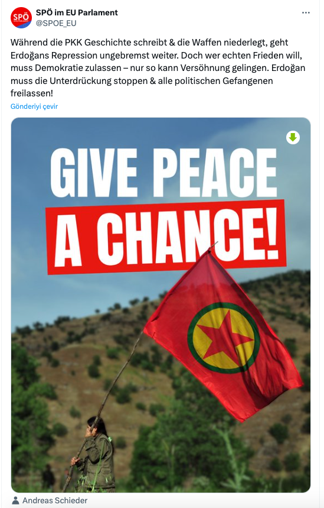Click the person holding the flag pole

(x=94, y=455)
